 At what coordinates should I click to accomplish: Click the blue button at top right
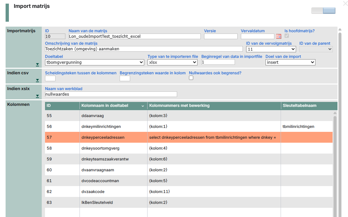click(x=329, y=11)
